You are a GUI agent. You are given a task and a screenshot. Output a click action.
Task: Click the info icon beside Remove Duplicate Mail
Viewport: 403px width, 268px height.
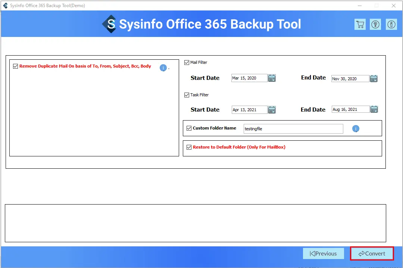[x=163, y=68]
